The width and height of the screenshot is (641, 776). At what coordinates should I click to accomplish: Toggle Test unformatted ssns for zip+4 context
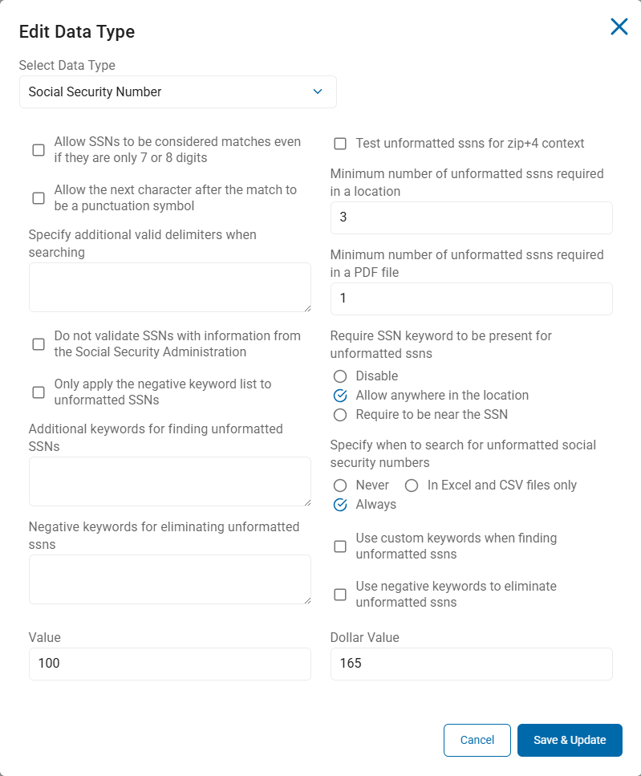pyautogui.click(x=340, y=144)
